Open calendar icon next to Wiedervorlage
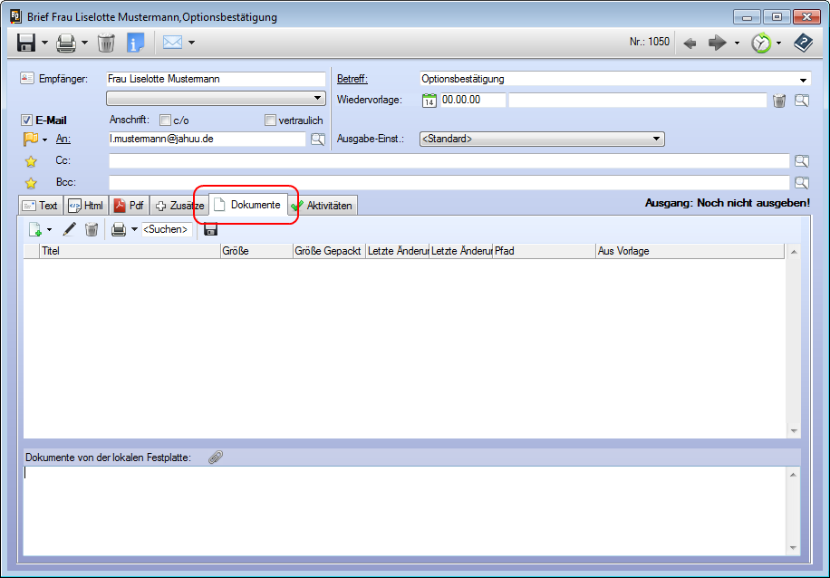Viewport: 830px width, 578px height. click(429, 101)
